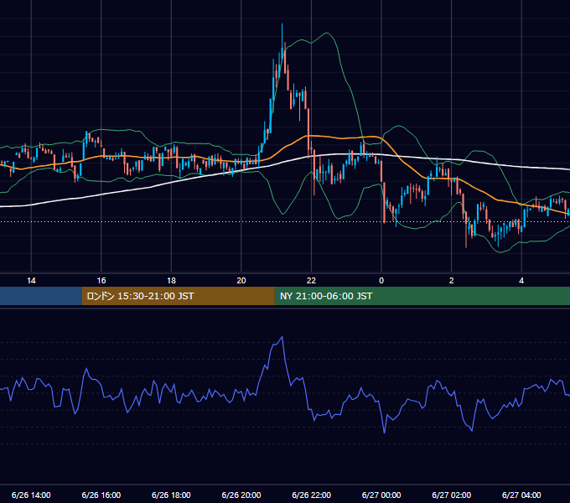Click the 18 hour axis label
This screenshot has height=503, width=570.
tap(171, 281)
